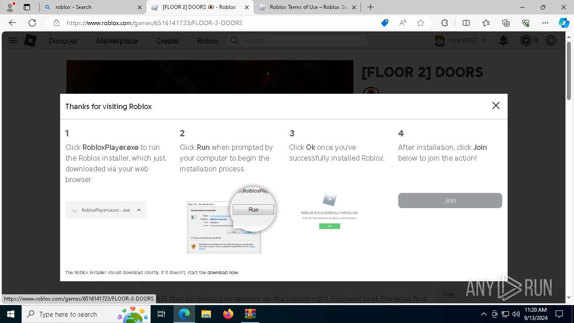This screenshot has width=574, height=323.
Task: Open Roblox settings gear
Action: click(x=551, y=40)
